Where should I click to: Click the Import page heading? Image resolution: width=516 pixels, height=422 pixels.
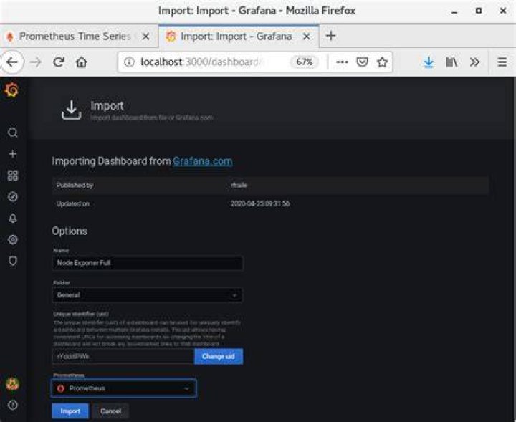pyautogui.click(x=107, y=106)
